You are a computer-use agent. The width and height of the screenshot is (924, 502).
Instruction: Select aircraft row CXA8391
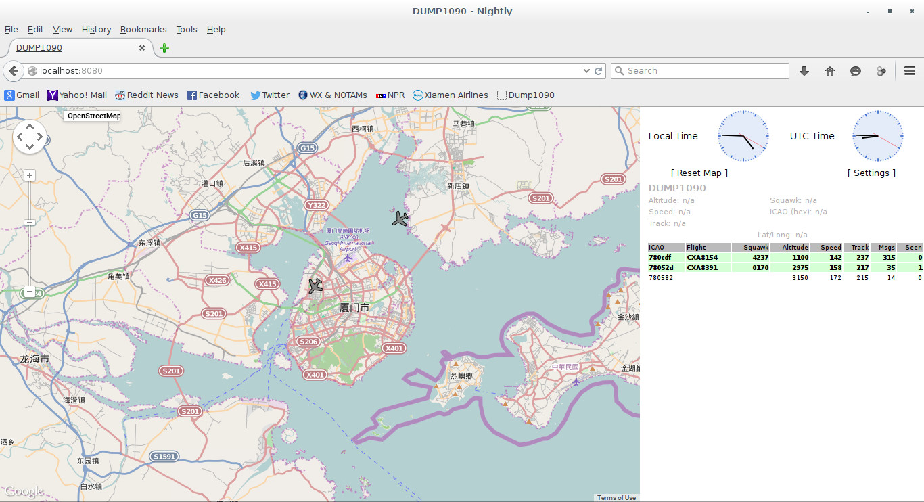[x=785, y=268]
